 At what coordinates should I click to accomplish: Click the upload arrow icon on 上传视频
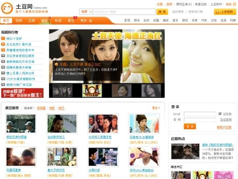(217, 12)
